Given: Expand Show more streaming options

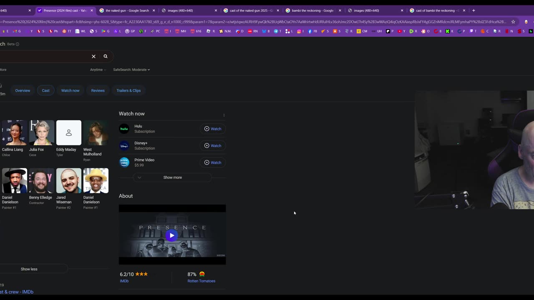Looking at the screenshot, I should tap(172, 177).
